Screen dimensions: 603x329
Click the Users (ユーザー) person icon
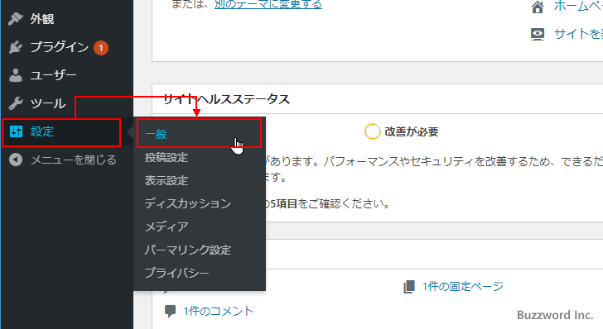[x=16, y=75]
